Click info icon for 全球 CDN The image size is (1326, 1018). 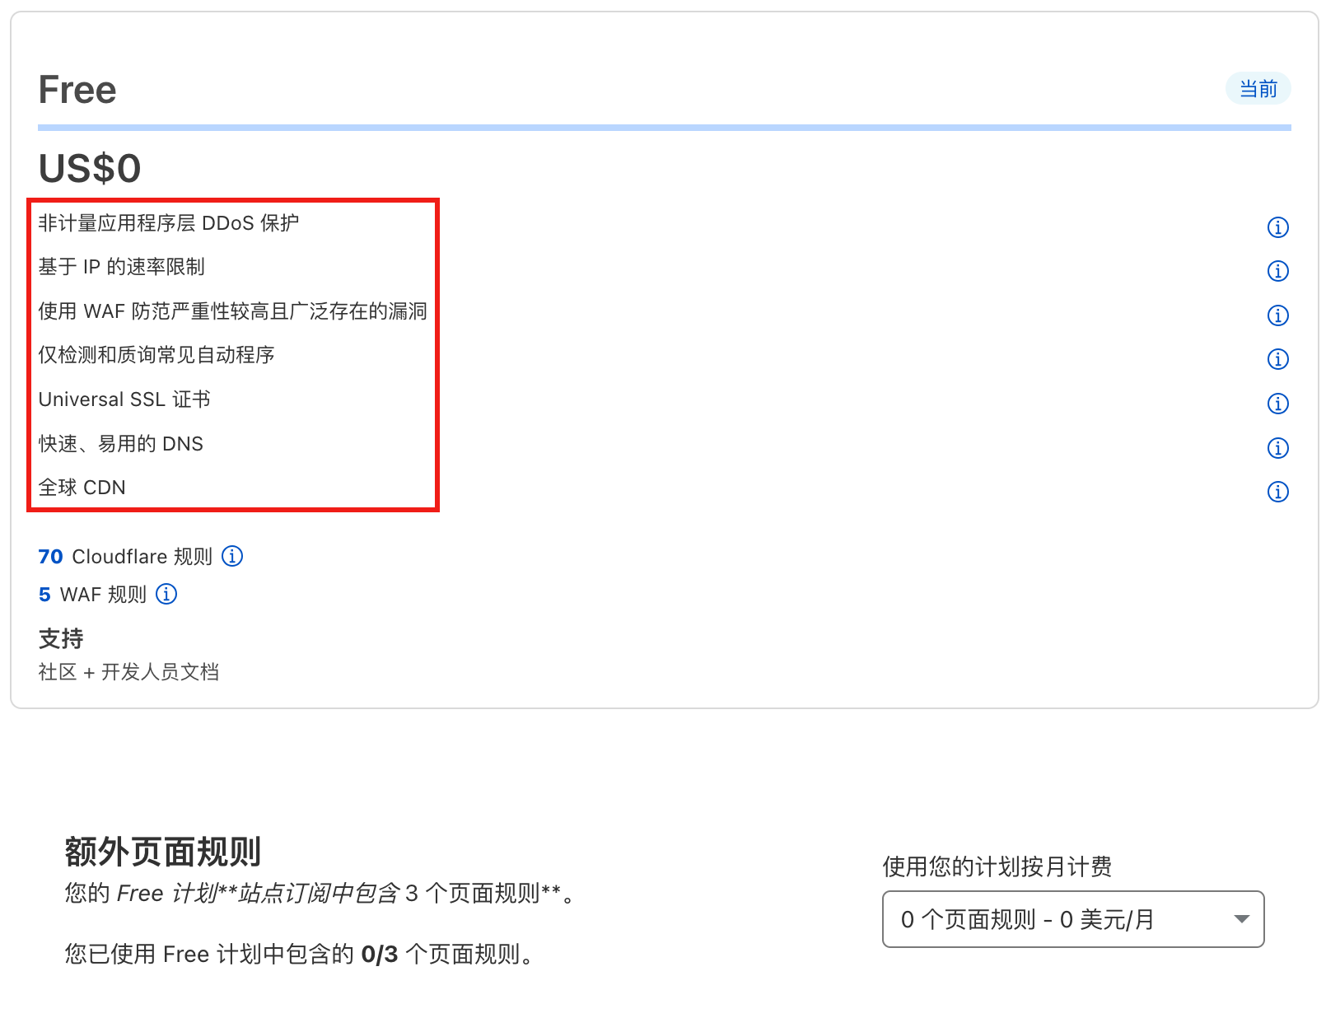(x=1277, y=492)
